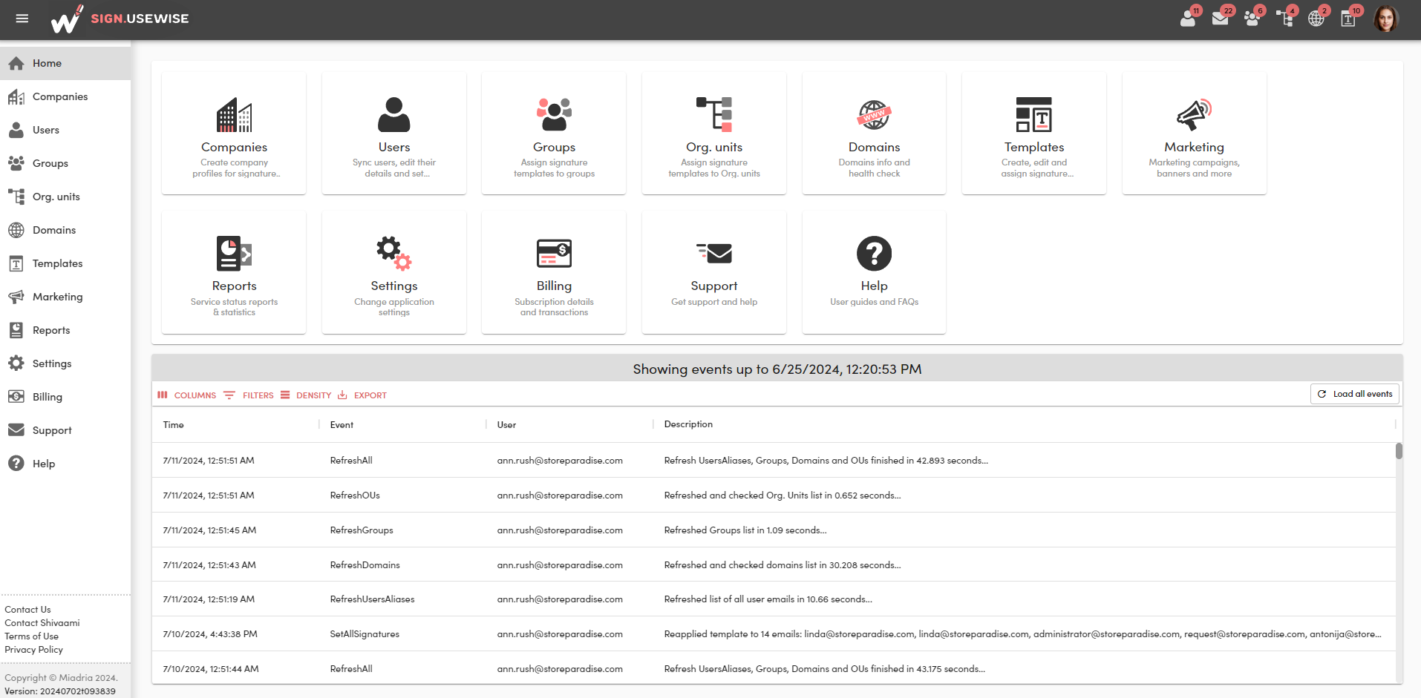
Task: Click the Help question mark card
Action: click(874, 272)
